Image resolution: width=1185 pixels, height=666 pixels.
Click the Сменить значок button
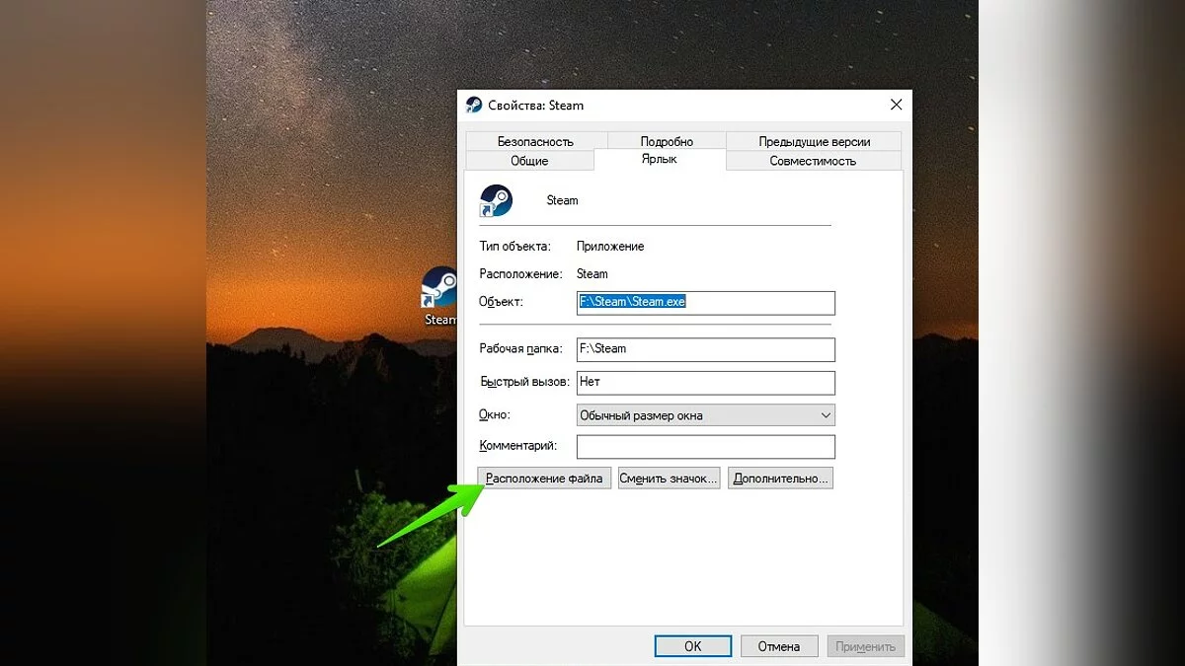point(669,479)
